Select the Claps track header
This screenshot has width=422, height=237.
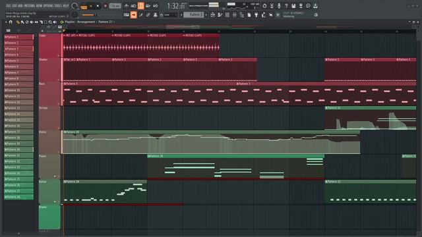[49, 45]
